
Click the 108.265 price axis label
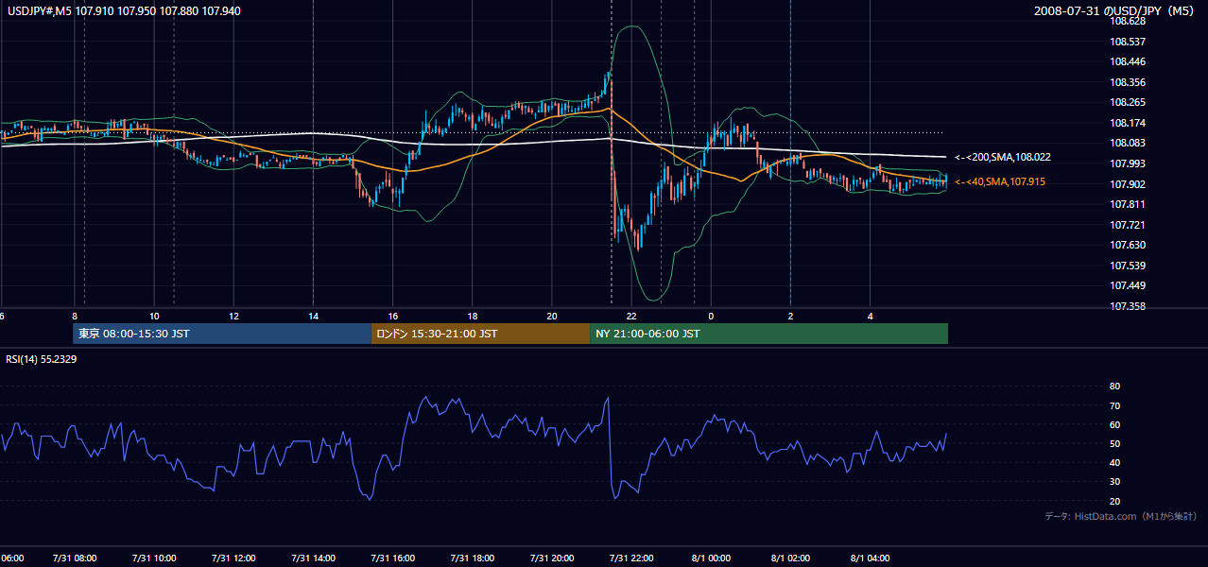pos(1129,102)
